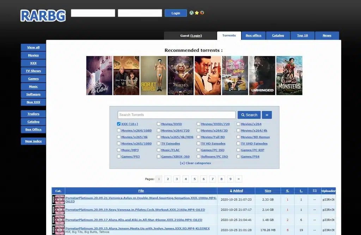The image size is (361, 235).
Task: Click the Firefox icon in the header
Action: click(202, 13)
